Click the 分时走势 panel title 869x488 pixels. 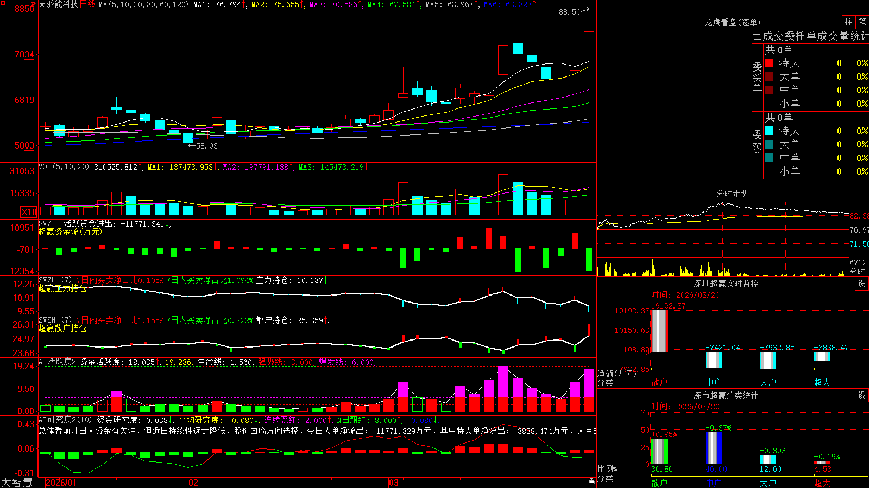click(x=732, y=194)
